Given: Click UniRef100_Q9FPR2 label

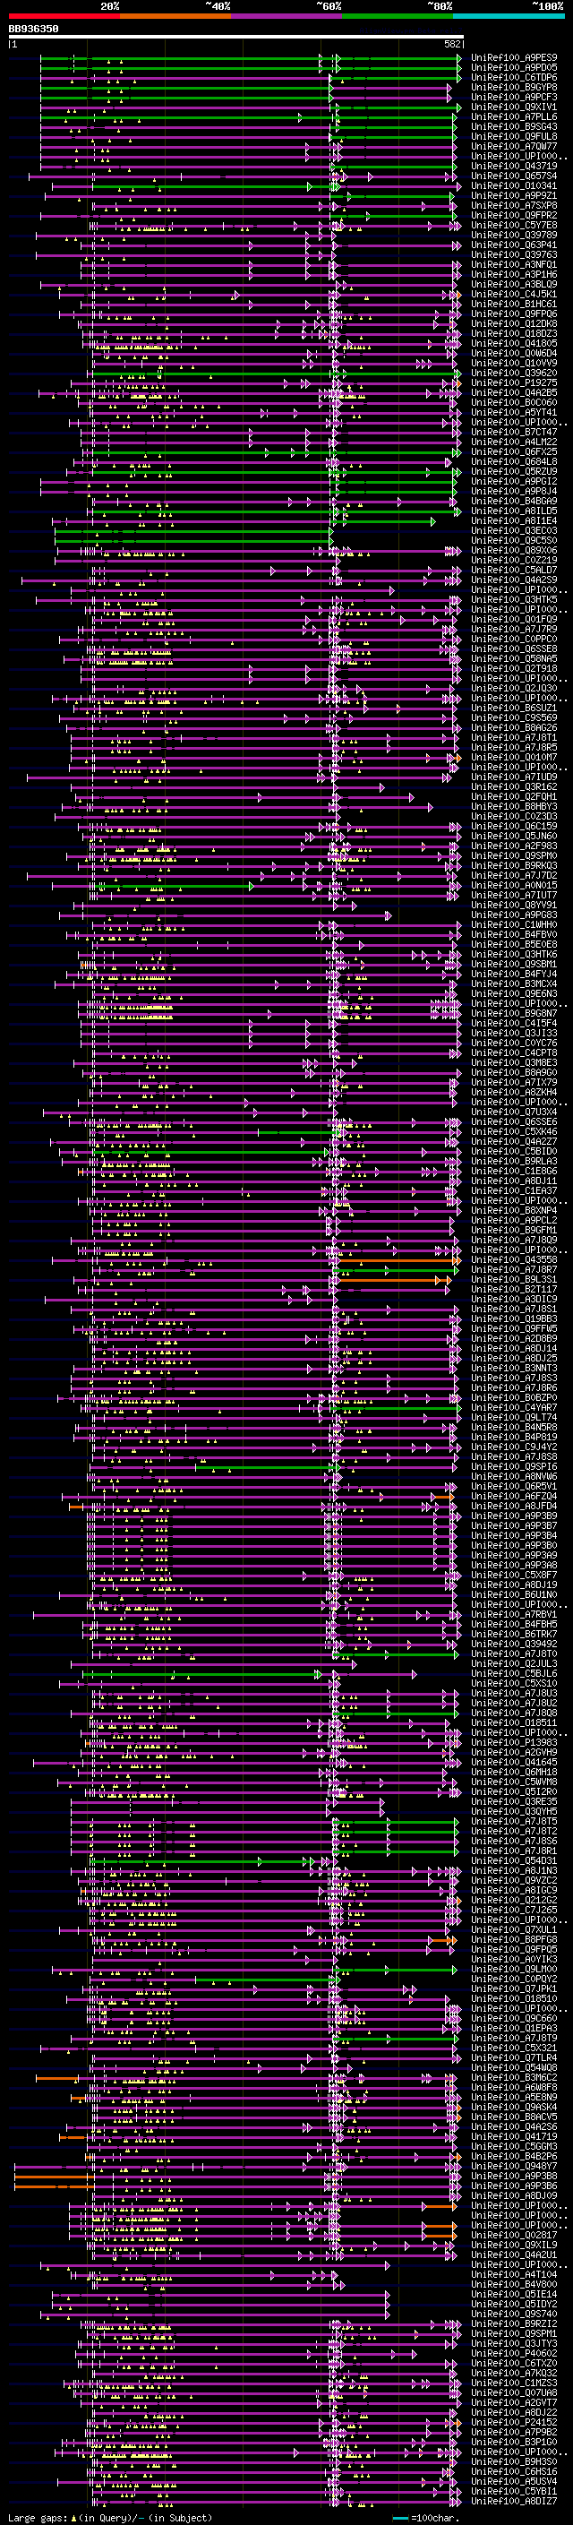Looking at the screenshot, I should [514, 216].
